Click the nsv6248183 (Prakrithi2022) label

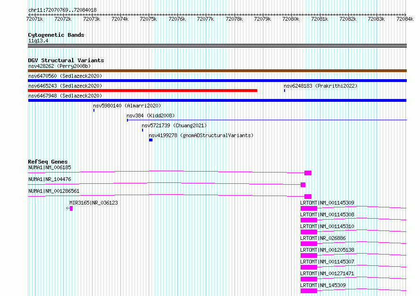(x=320, y=86)
